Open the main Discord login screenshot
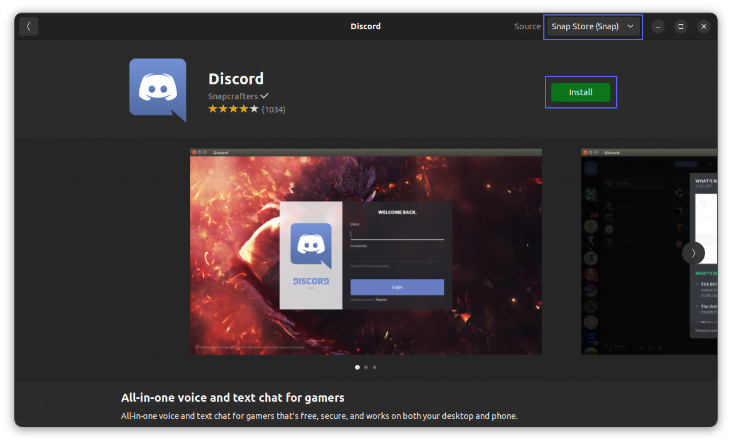The width and height of the screenshot is (732, 443). [x=365, y=252]
